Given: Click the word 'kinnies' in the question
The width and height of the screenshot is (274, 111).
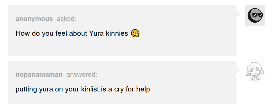Looking at the screenshot, I should pyautogui.click(x=117, y=33).
